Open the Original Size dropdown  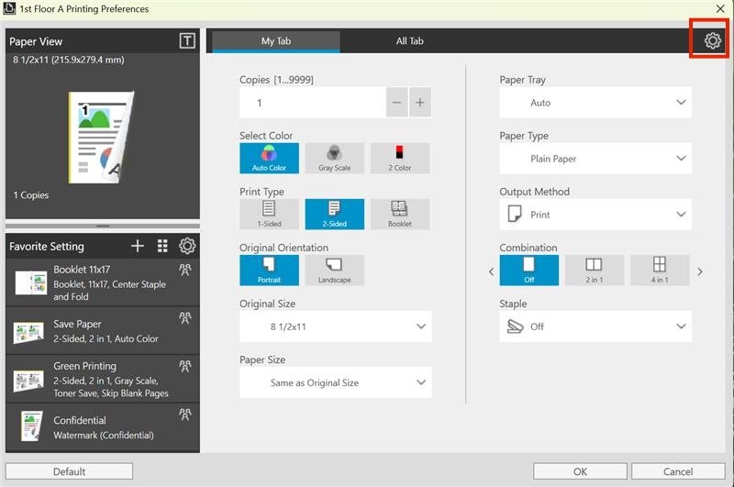(x=335, y=327)
